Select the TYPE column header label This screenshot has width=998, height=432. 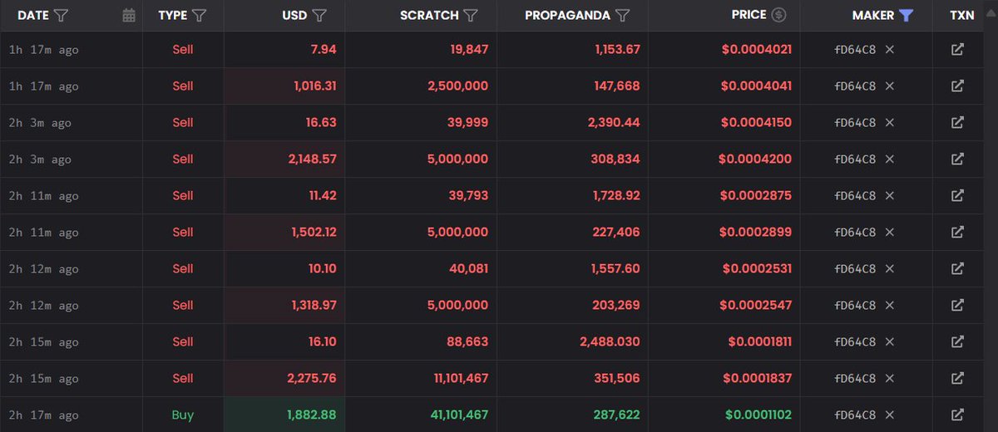pyautogui.click(x=172, y=15)
